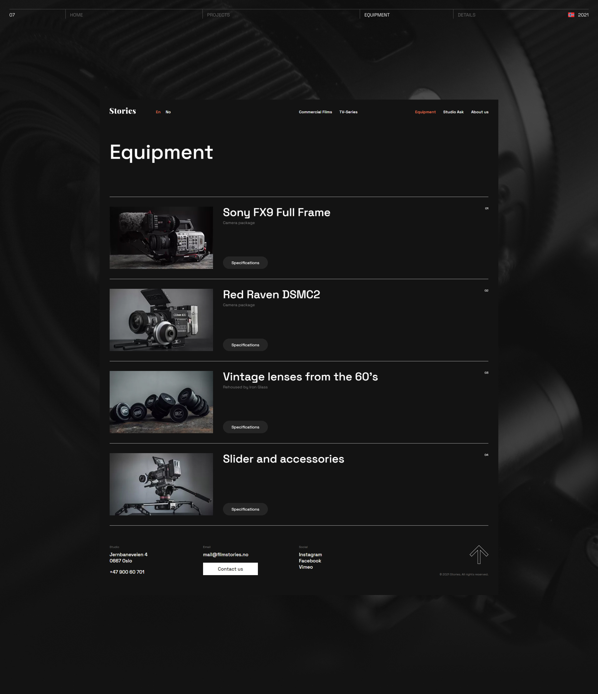Click the Sony FX9 camera thumbnail

point(161,237)
